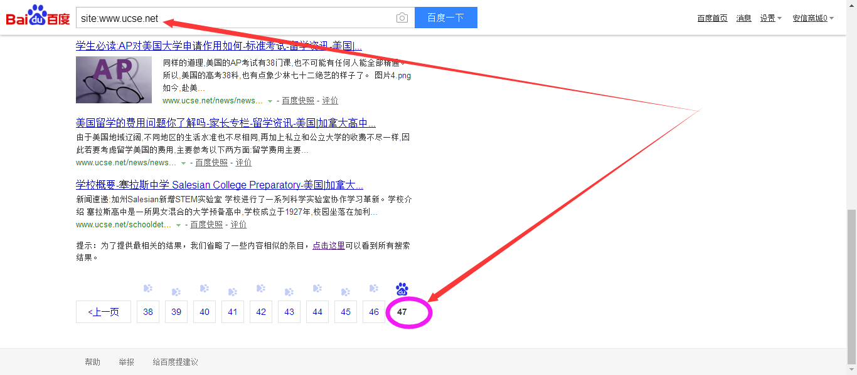
Task: Go to previous page with 上一页
Action: tap(104, 312)
